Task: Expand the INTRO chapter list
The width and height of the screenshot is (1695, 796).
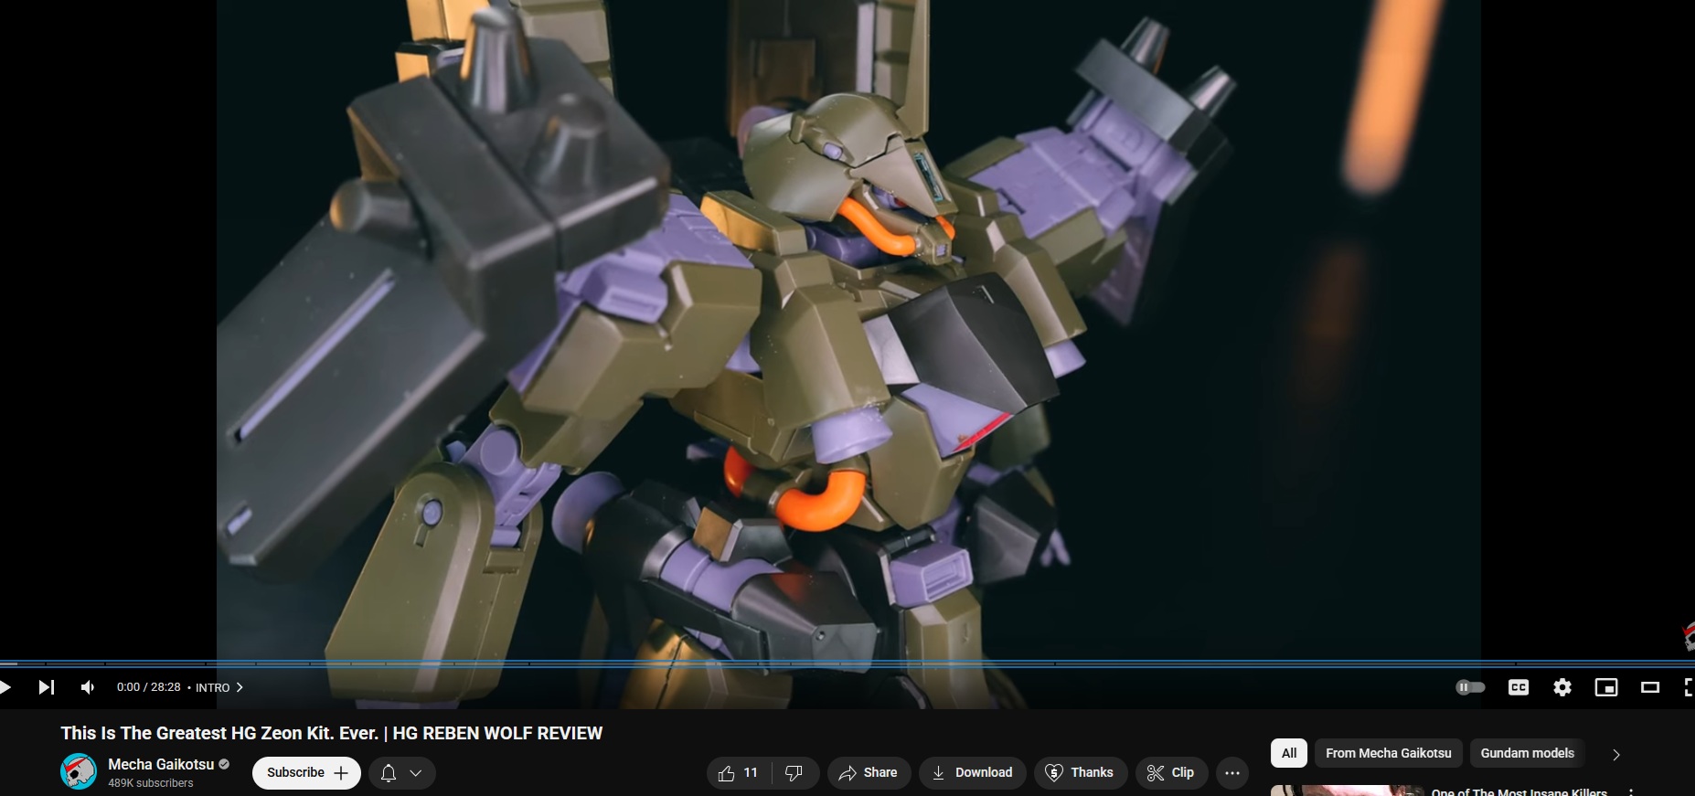Action: 219,687
